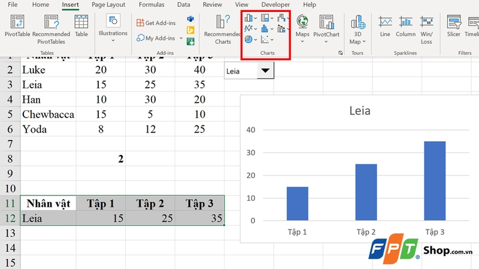Click the Leia chart title
This screenshot has height=269, width=479.
[x=360, y=111]
